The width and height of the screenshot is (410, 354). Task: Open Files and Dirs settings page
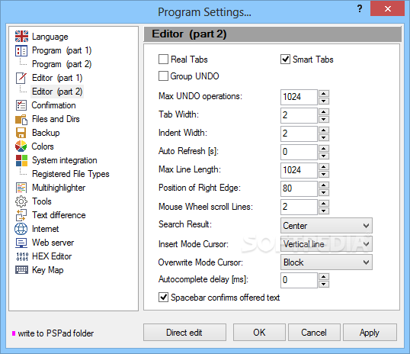coord(56,119)
